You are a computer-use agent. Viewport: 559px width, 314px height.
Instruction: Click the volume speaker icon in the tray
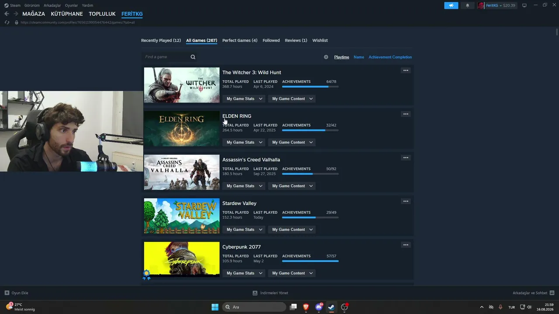coord(529,307)
